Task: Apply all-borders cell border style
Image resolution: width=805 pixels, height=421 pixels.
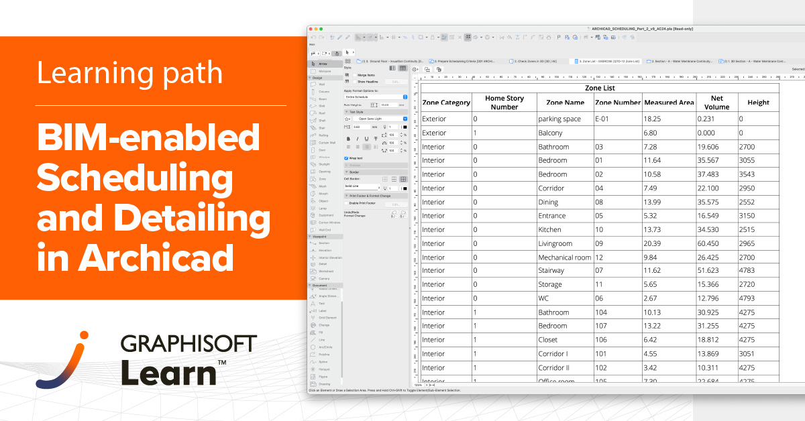Action: pos(403,179)
